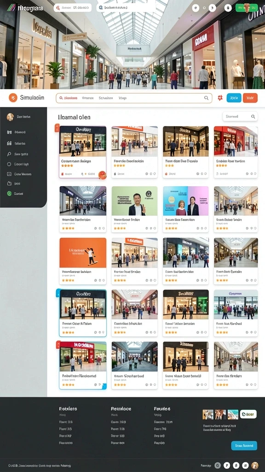This screenshot has width=265, height=472.
Task: Click the green circle icon at sidebar bottom
Action: pos(9,194)
